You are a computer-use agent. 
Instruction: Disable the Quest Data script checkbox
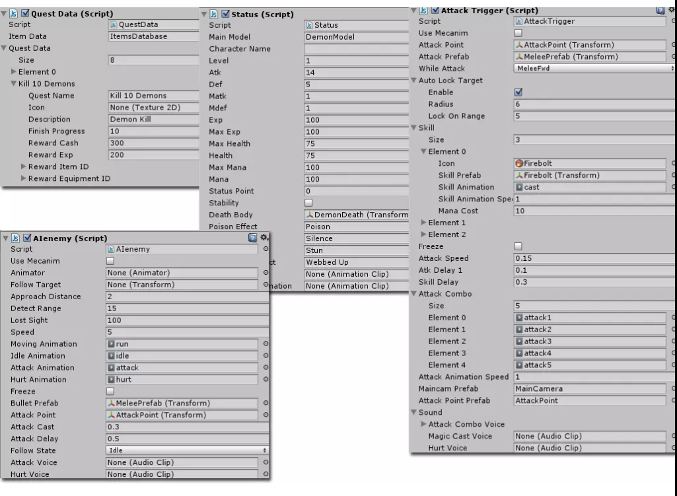[26, 13]
